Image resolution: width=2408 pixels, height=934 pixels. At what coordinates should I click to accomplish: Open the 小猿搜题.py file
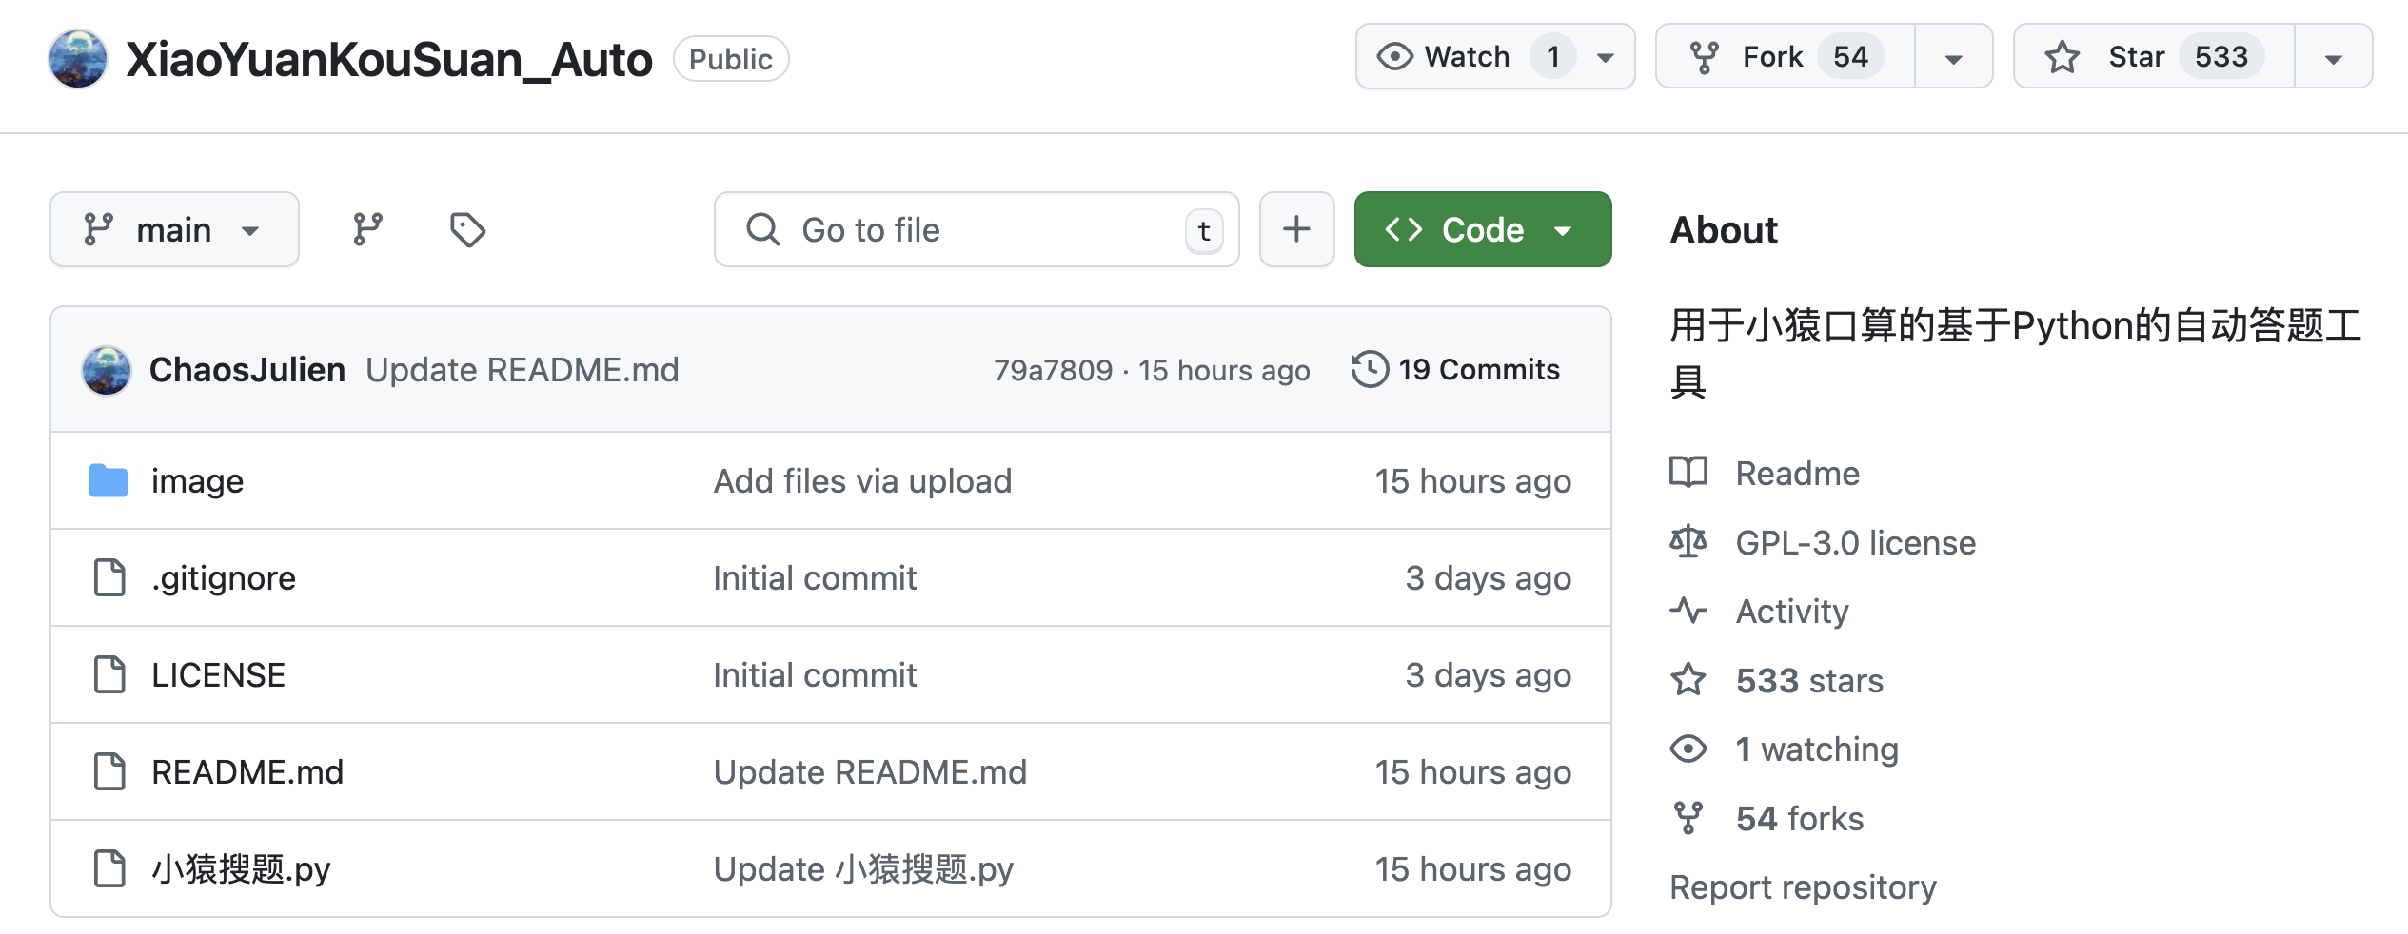coord(241,869)
